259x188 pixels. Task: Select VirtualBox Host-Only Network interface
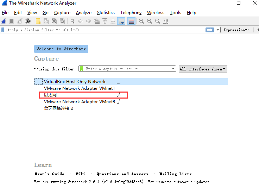tap(131, 82)
